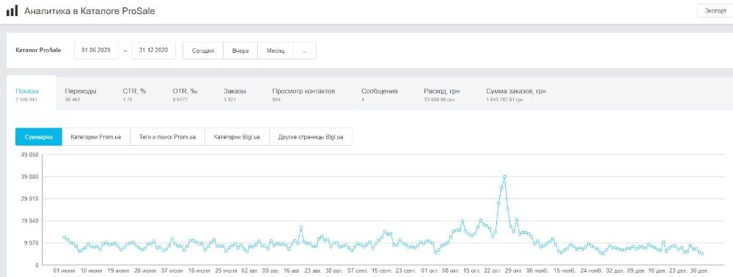
Task: Click the 9 970 y-axis label
Action: pos(30,243)
